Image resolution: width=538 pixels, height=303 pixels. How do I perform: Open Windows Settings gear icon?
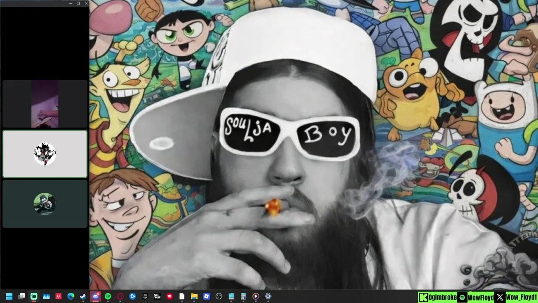[x=268, y=296]
